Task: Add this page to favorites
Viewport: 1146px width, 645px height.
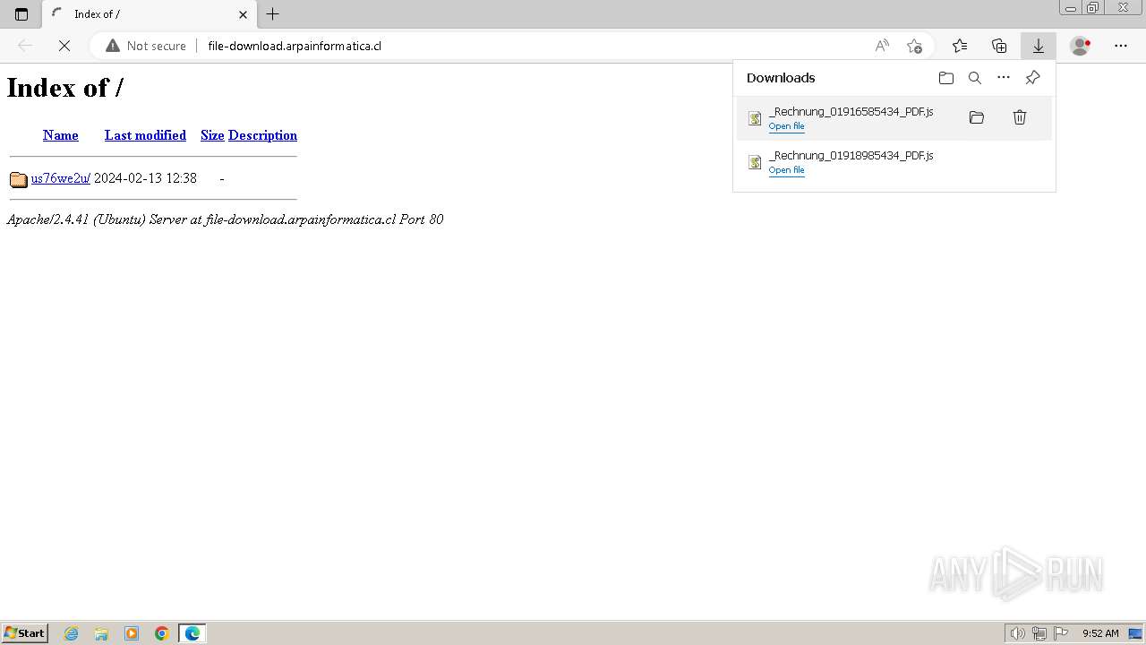Action: tap(914, 46)
